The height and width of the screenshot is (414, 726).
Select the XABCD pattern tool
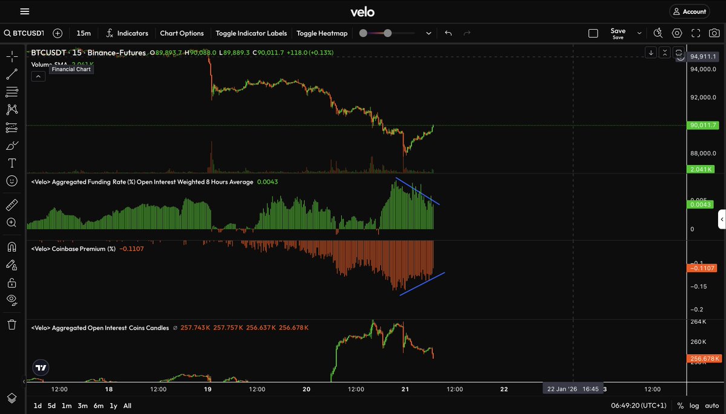tap(11, 109)
